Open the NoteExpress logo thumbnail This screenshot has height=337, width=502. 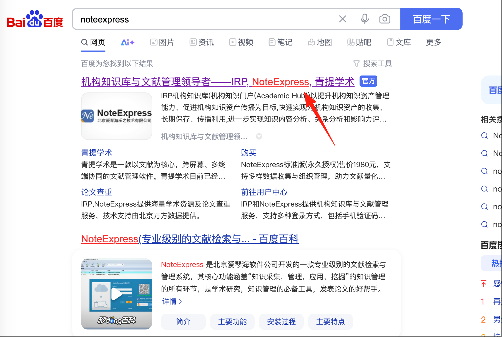117,116
